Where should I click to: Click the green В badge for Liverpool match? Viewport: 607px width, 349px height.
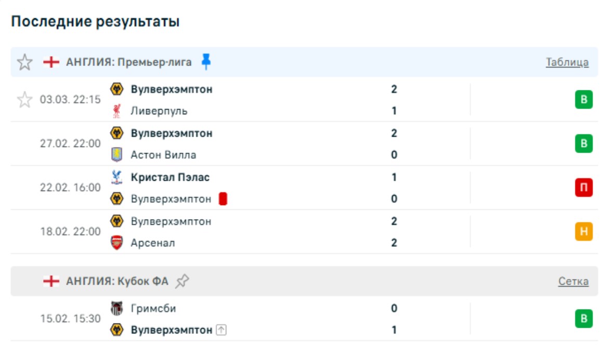[584, 100]
